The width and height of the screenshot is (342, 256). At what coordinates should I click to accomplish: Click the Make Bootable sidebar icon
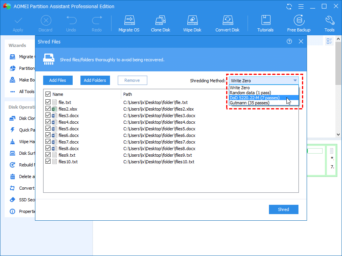pos(12,80)
